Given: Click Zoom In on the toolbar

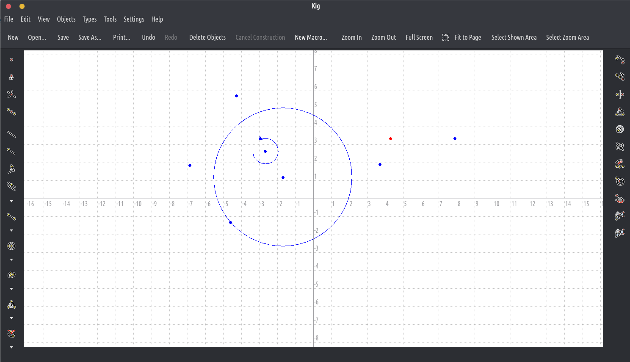Looking at the screenshot, I should 351,37.
